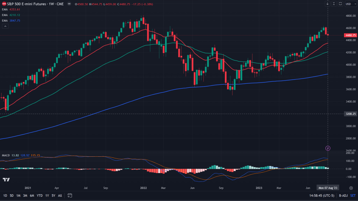Click the red 4480.75 price label
Viewport: 358px width, 201px height.
click(350, 35)
